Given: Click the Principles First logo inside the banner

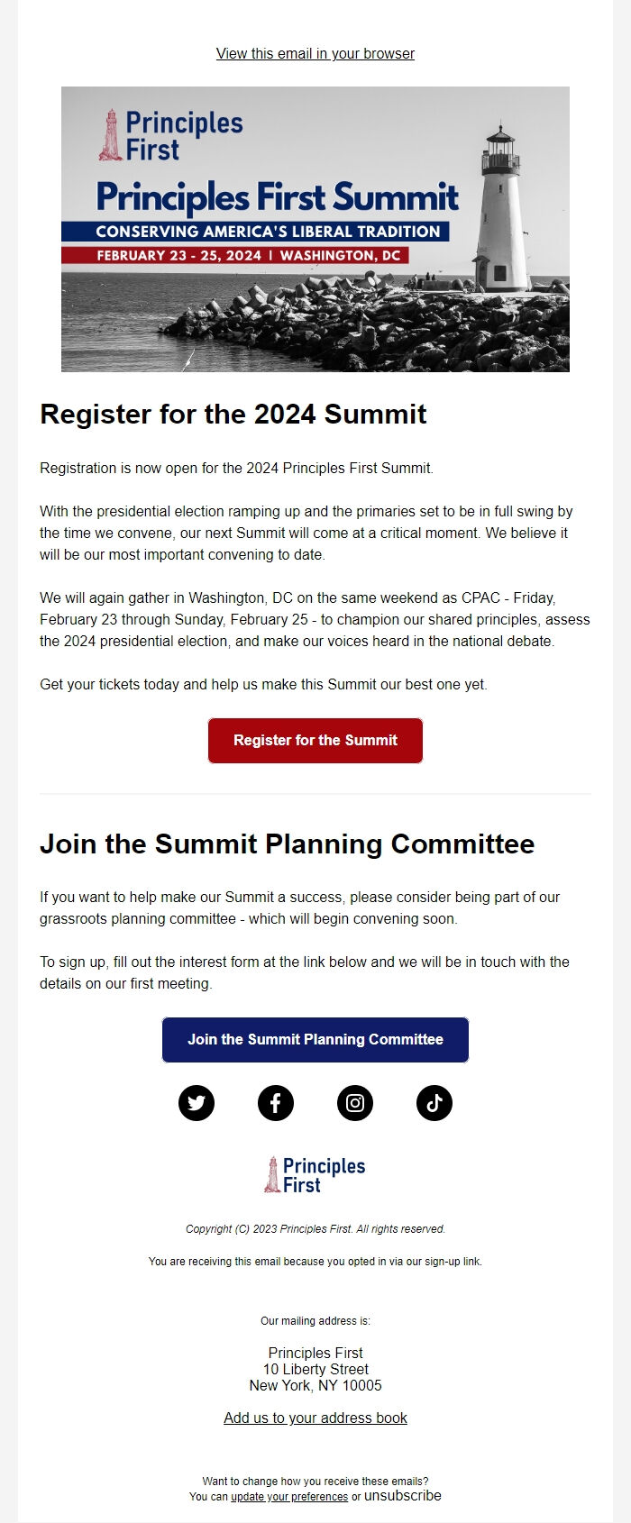Looking at the screenshot, I should coord(171,135).
